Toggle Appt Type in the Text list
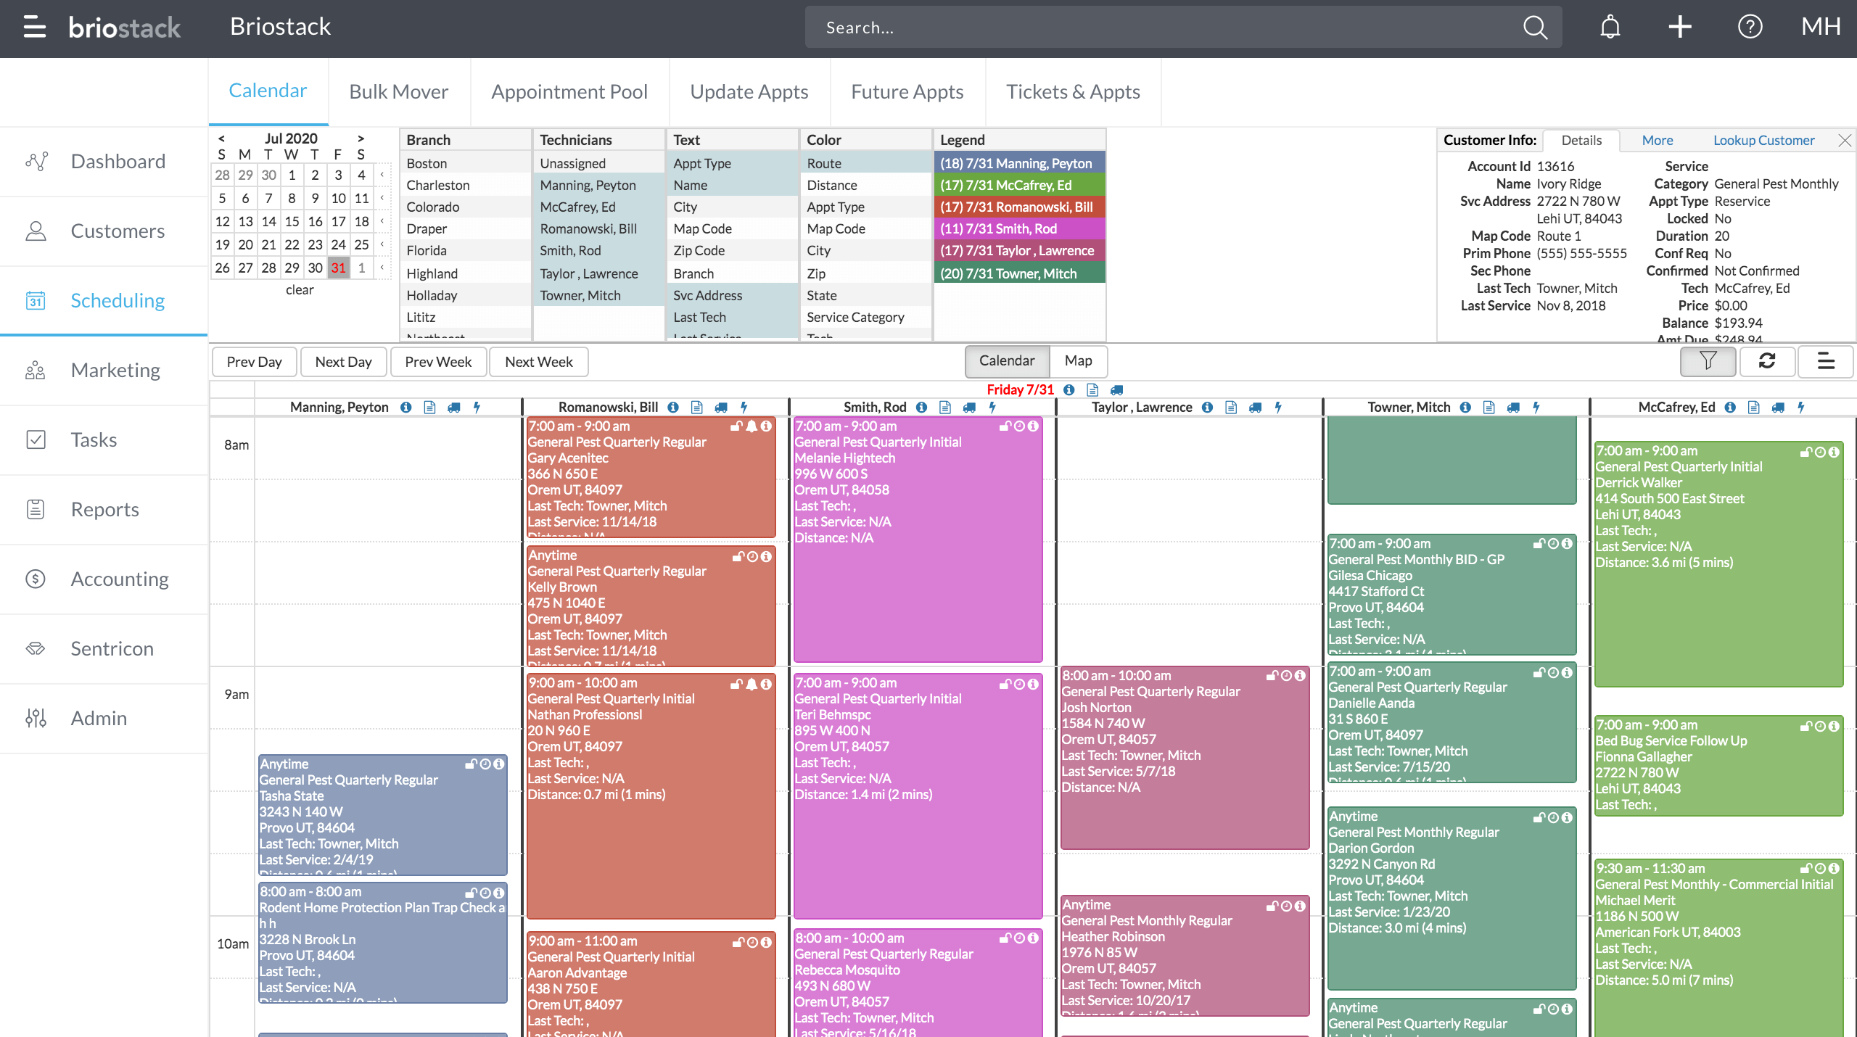This screenshot has width=1857, height=1037. click(733, 163)
